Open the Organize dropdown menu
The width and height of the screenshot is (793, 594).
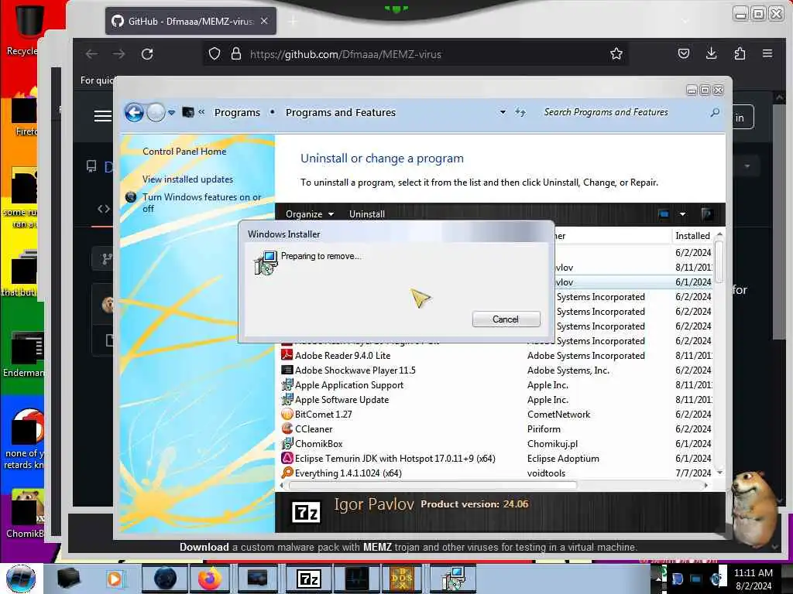(310, 214)
